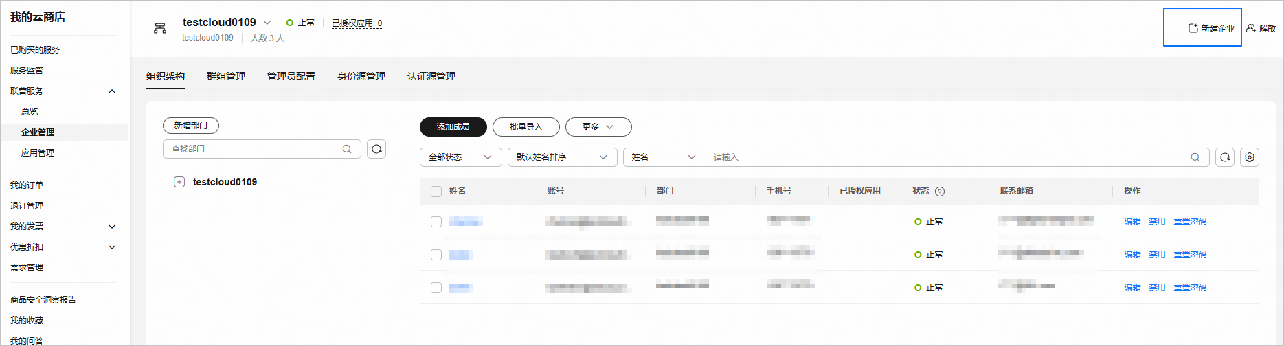Check the first member row checkbox
The height and width of the screenshot is (346, 1284).
click(x=436, y=222)
